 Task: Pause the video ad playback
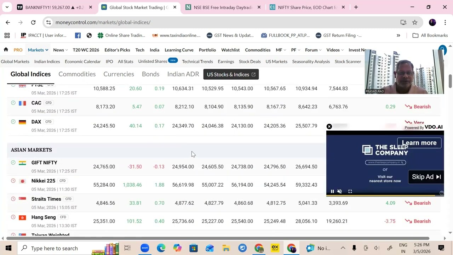(332, 191)
